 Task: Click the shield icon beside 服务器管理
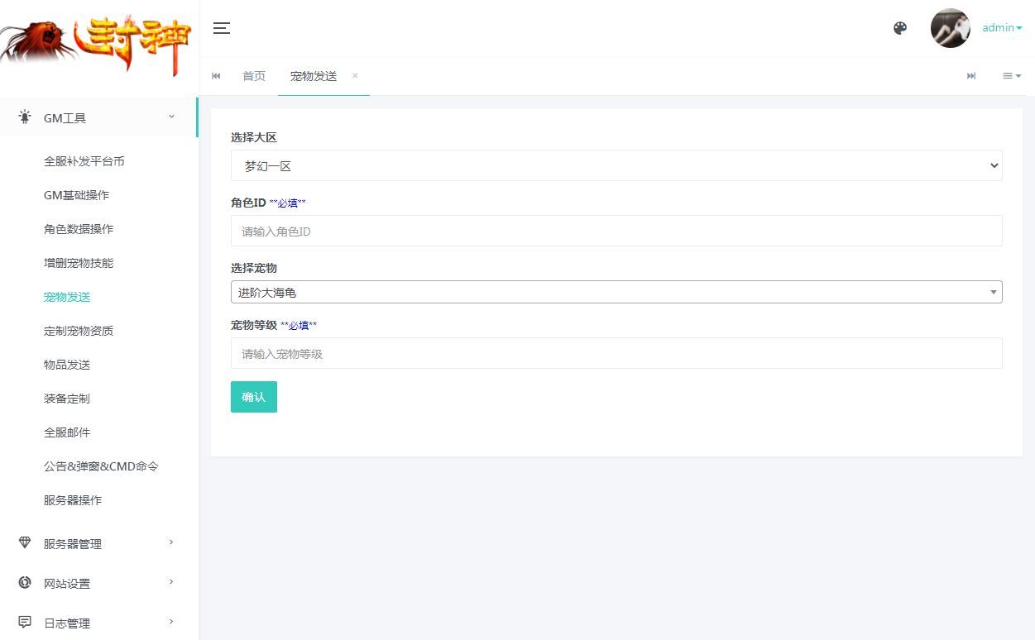(x=23, y=543)
